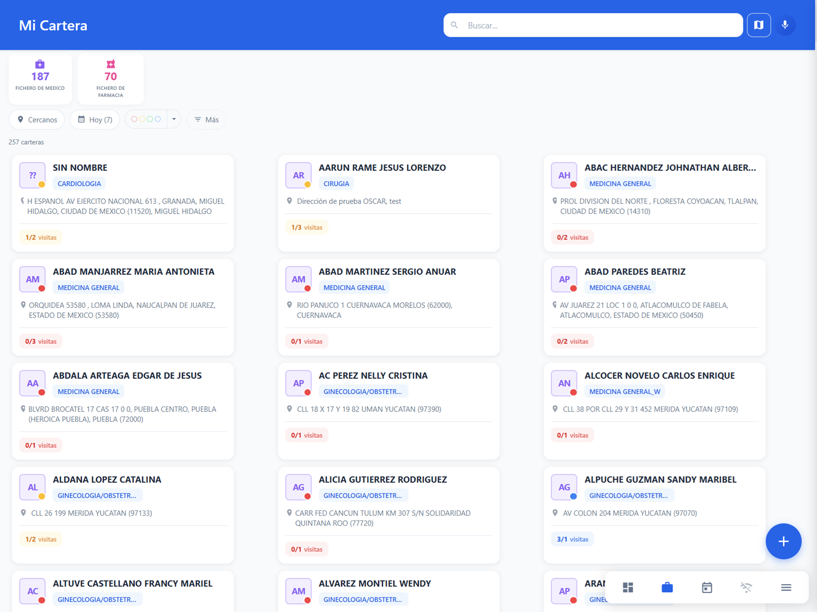Click the 257 carteras count text

click(26, 142)
